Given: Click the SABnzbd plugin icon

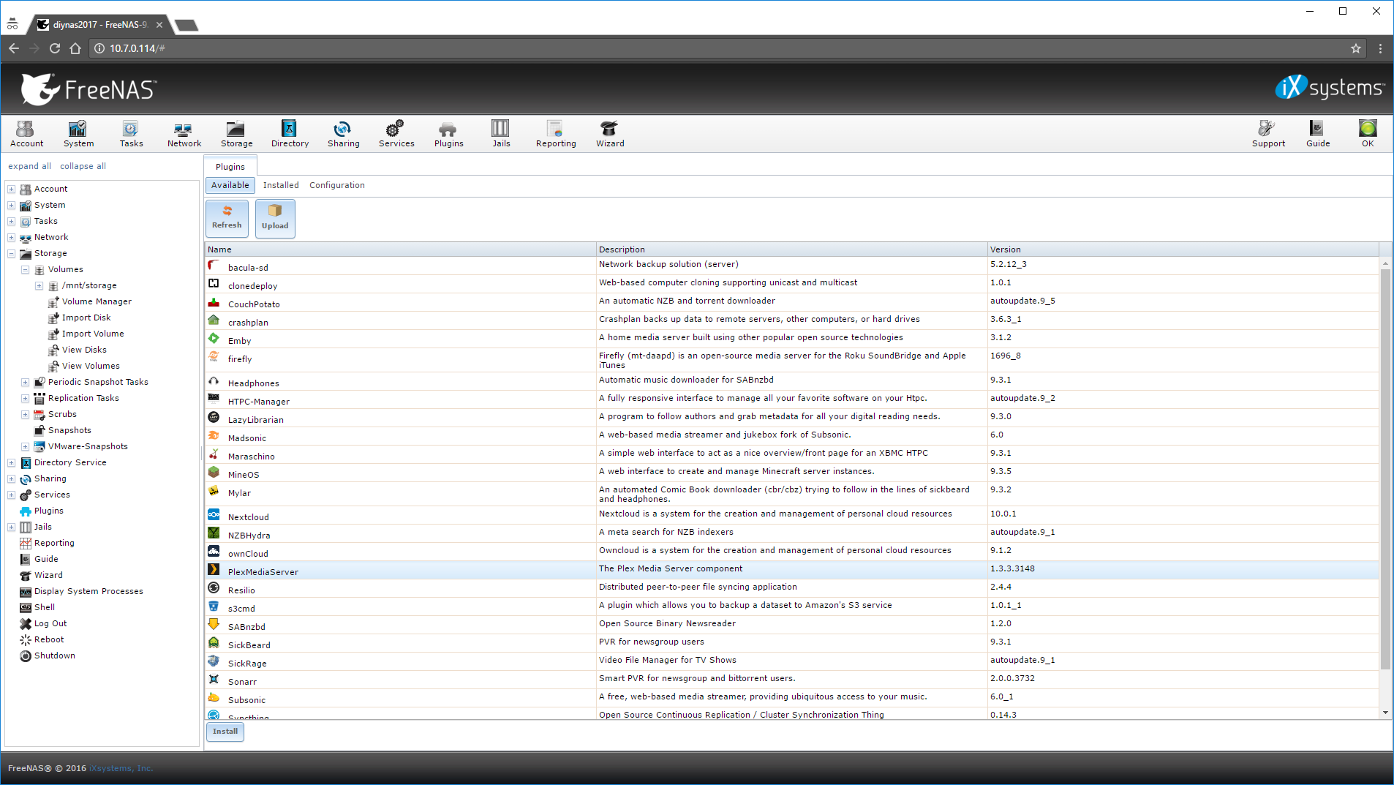Looking at the screenshot, I should [x=214, y=625].
